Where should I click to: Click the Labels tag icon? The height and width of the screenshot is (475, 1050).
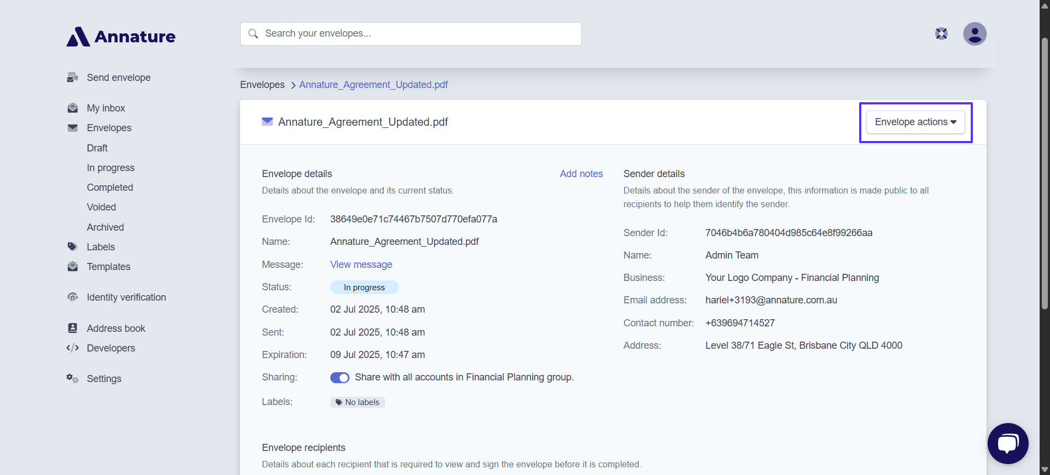click(x=72, y=247)
